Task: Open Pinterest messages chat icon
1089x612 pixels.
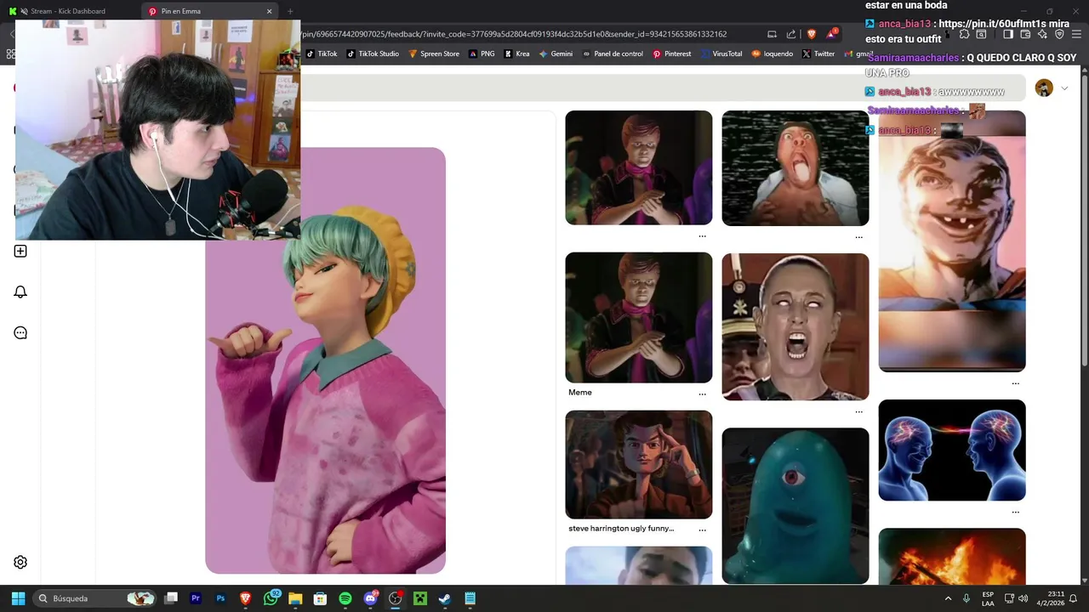Action: [20, 332]
